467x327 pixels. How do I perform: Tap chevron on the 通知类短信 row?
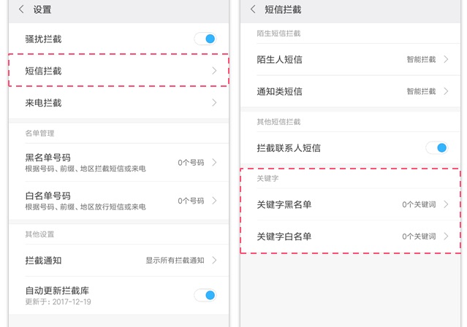tap(446, 91)
